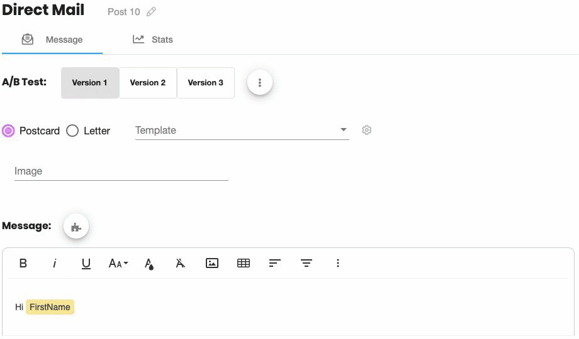Switch to the Message tab
Image resolution: width=579 pixels, height=339 pixels.
(x=52, y=40)
